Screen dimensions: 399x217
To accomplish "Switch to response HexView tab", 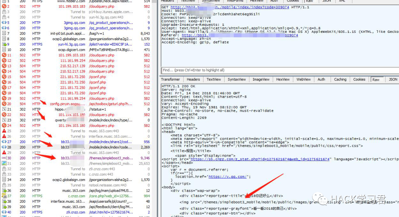I will tap(283, 80).
